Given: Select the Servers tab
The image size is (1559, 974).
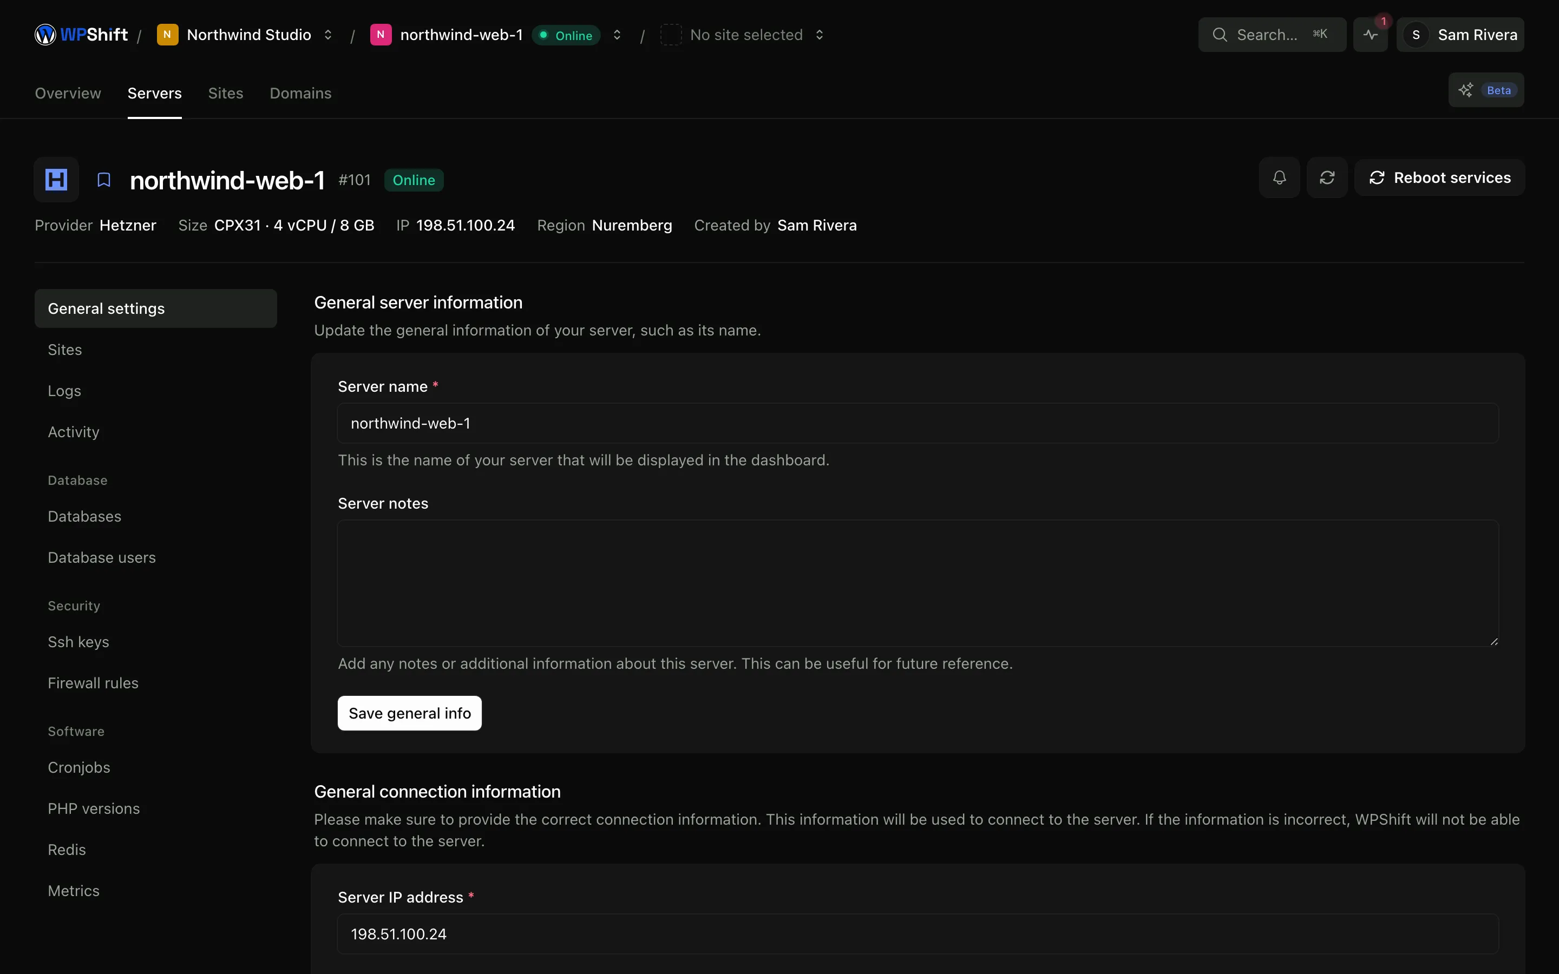Looking at the screenshot, I should click(155, 94).
